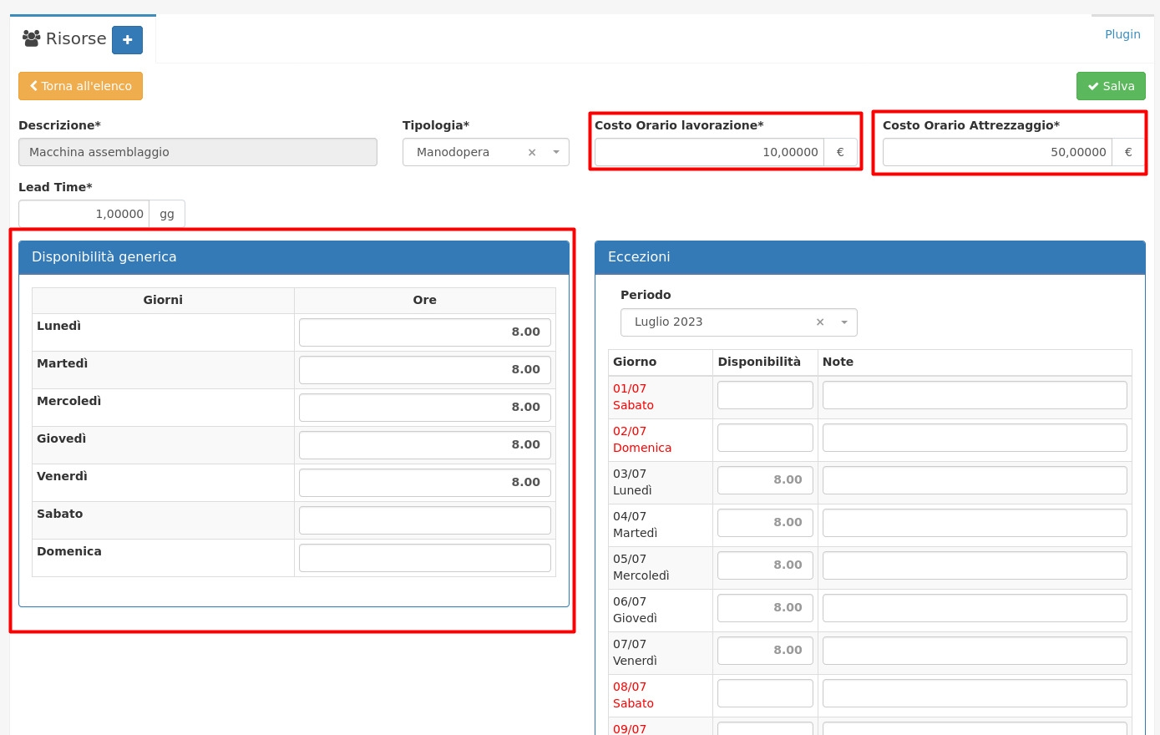This screenshot has width=1160, height=735.
Task: Click the blue plus icon next to Risorse
Action: tap(127, 40)
